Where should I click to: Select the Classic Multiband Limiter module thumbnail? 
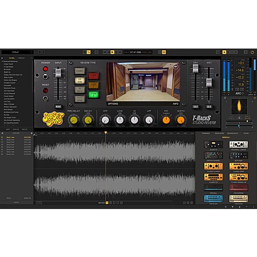[239, 177]
